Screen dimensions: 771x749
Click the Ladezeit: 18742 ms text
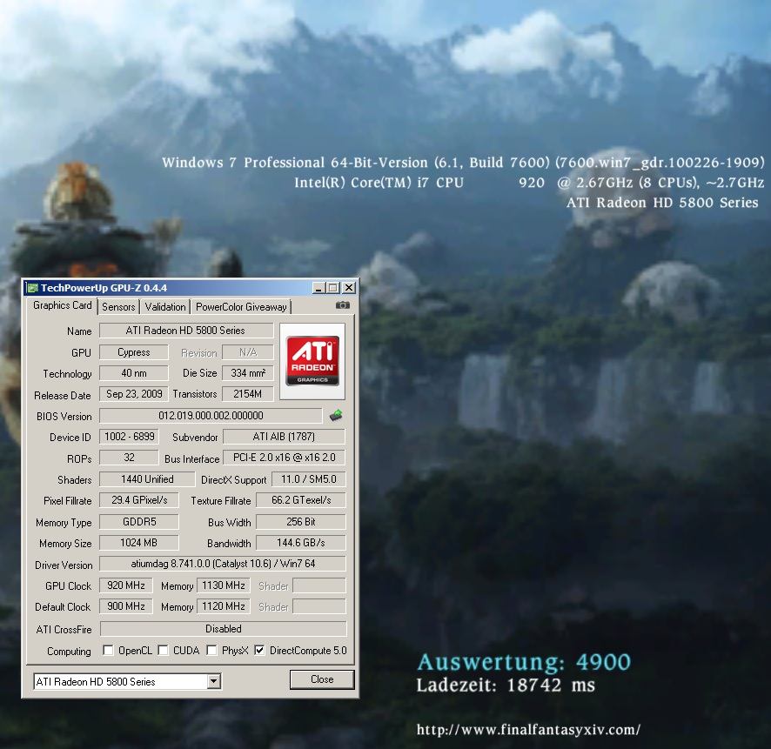506,685
